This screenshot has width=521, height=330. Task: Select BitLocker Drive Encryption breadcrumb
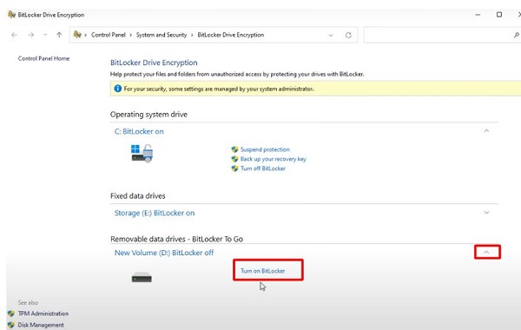coord(231,35)
